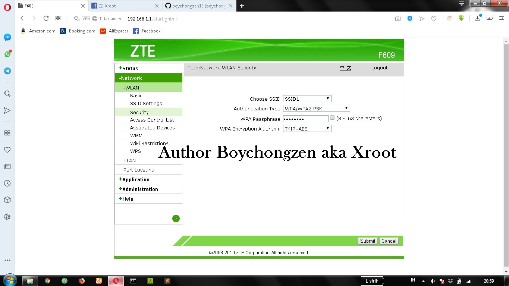The width and height of the screenshot is (509, 286).
Task: Open WPA Encryption Algorithm dropdown
Action: point(307,128)
